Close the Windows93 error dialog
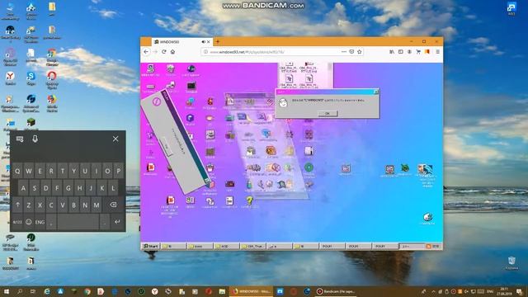528x297 pixels. click(376, 92)
